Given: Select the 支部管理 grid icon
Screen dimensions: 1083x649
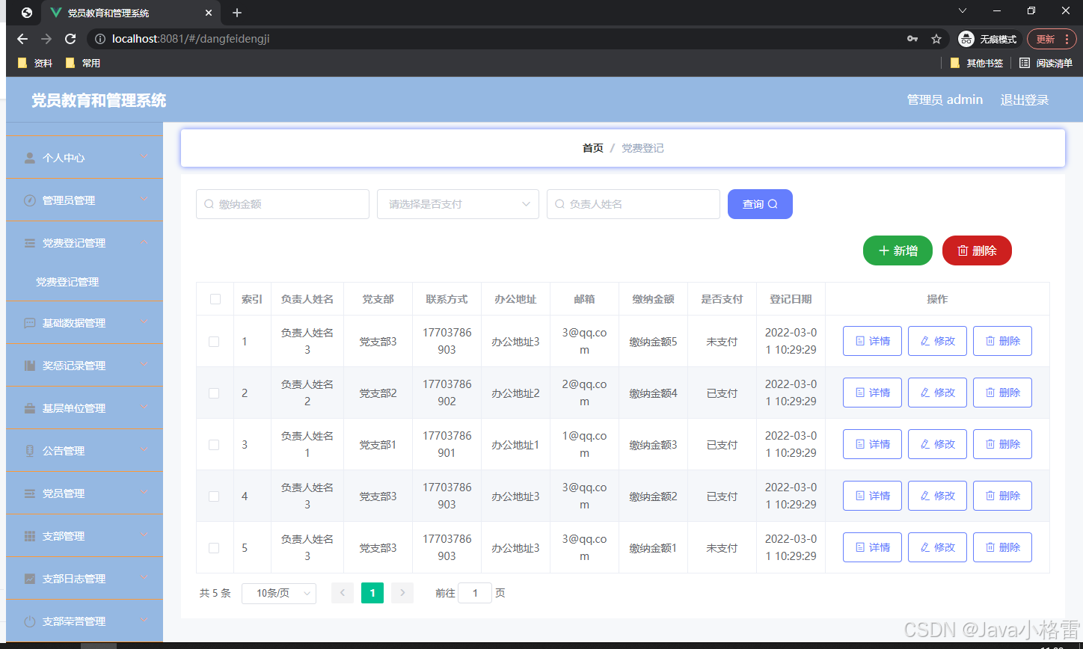Looking at the screenshot, I should tap(29, 535).
